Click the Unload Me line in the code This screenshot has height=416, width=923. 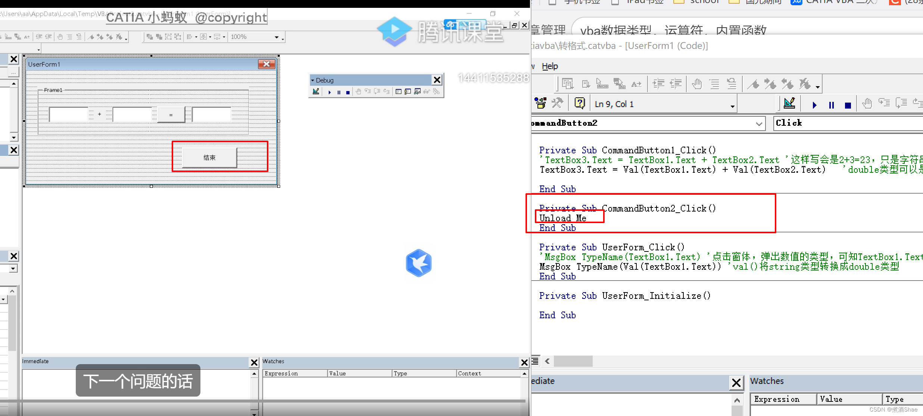click(x=563, y=218)
